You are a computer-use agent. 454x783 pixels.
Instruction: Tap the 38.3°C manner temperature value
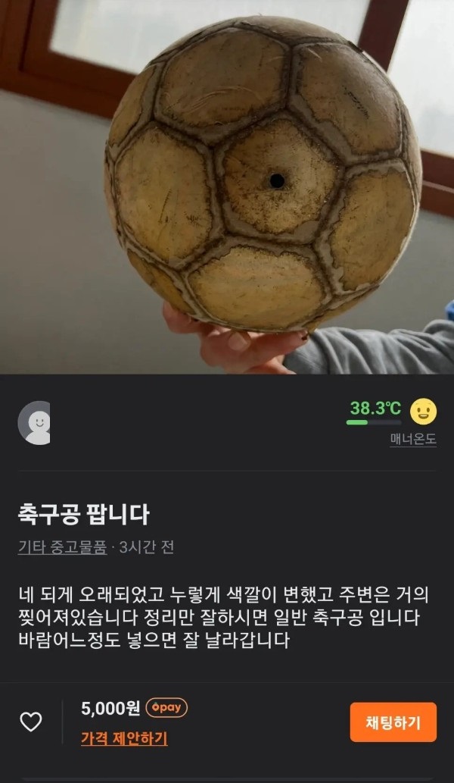(x=375, y=408)
